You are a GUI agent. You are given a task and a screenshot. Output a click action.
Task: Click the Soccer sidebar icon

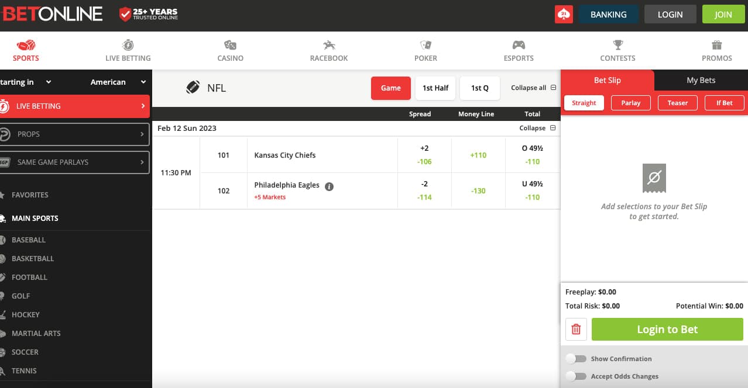tap(3, 352)
